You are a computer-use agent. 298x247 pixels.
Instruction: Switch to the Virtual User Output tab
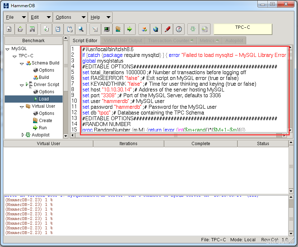(x=123, y=40)
